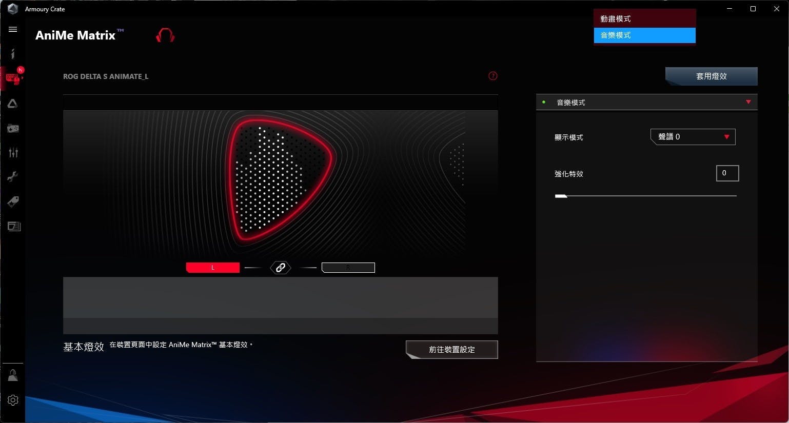Click the 強化特效 slider track

(x=646, y=196)
